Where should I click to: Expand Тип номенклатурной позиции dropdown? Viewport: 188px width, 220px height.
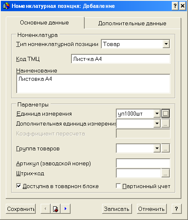pyautogui.click(x=166, y=44)
